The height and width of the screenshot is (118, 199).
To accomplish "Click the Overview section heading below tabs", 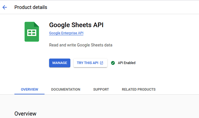I will coord(25,114).
